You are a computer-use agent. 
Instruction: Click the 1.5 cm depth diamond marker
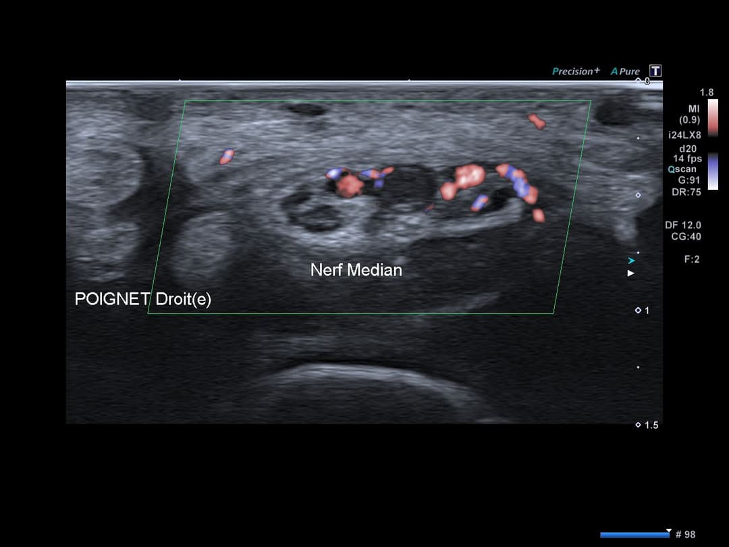[x=639, y=425]
